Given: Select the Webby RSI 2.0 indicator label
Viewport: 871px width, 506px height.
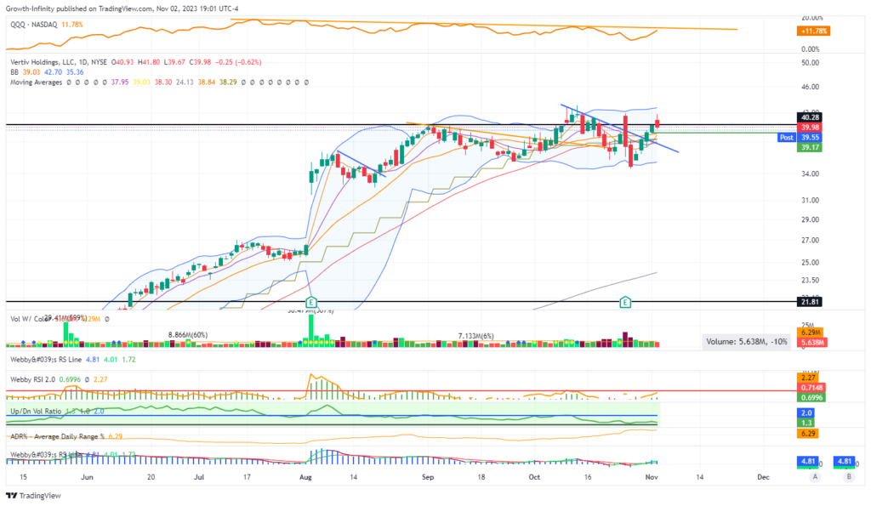Looking at the screenshot, I should click(34, 378).
